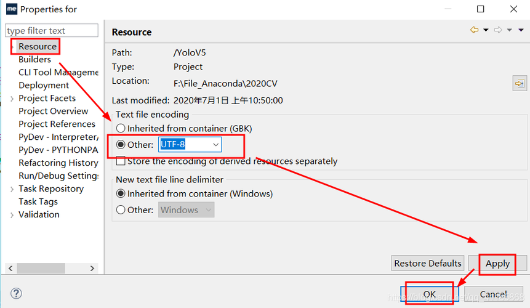Click the MyEclipse icon in title bar
Screen dimensions: 530x308
11,9
